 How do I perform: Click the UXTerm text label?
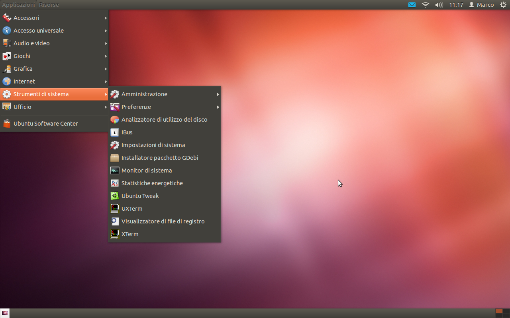(x=132, y=209)
